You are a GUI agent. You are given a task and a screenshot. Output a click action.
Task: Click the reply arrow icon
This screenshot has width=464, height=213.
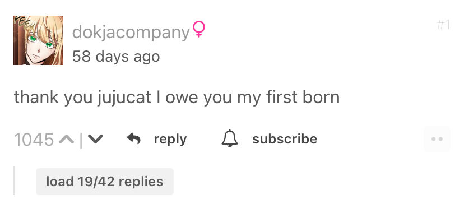coord(134,138)
